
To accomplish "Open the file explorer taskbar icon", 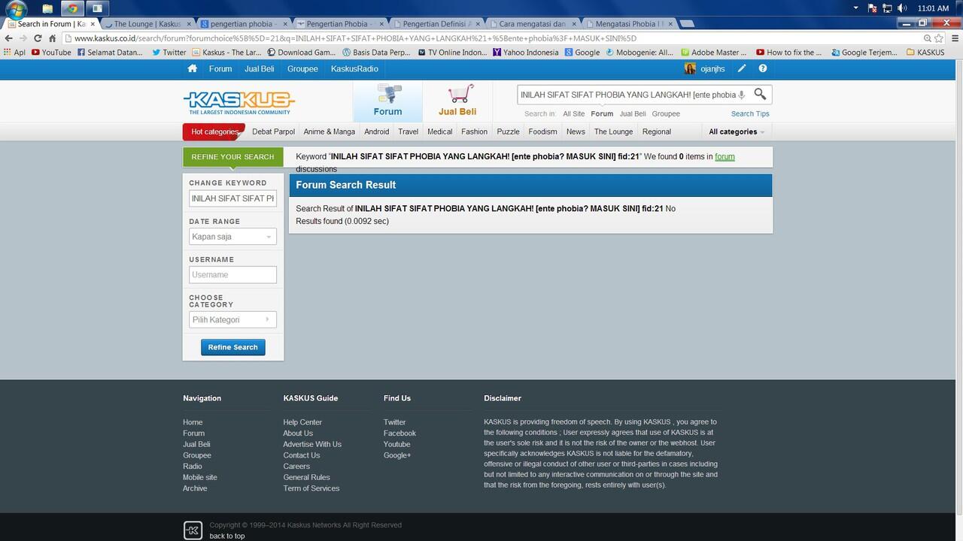I will click(47, 9).
